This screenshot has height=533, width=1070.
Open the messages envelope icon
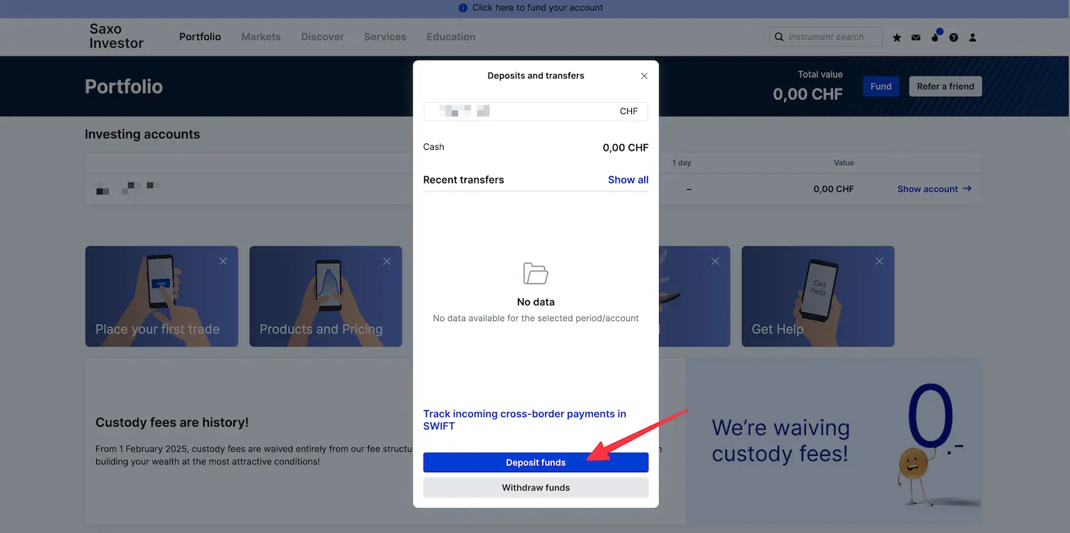tap(916, 37)
